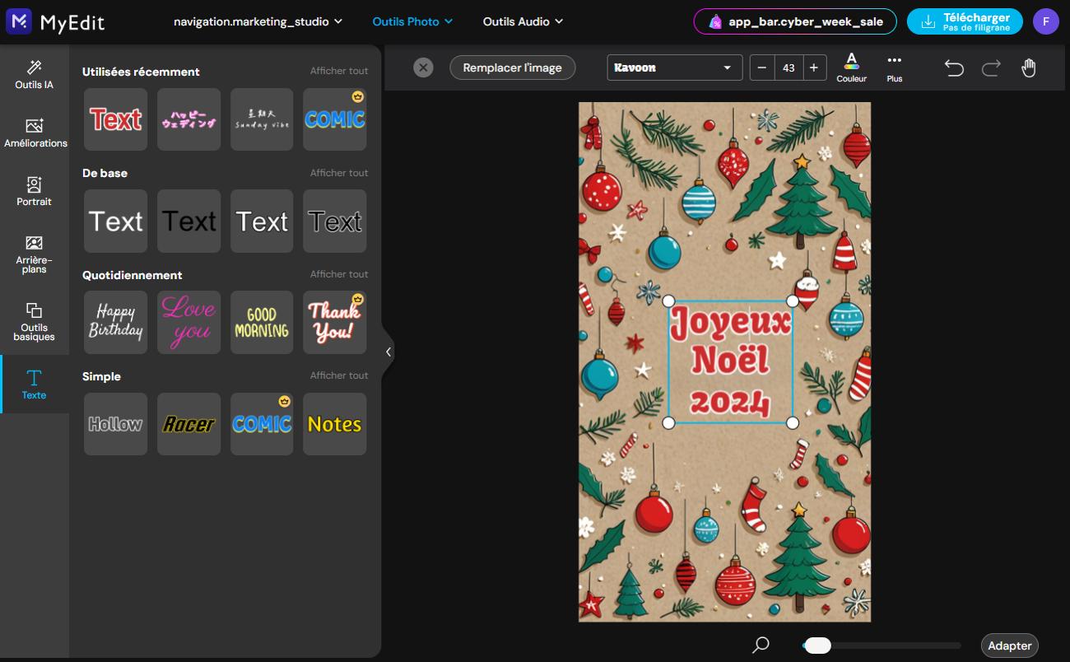Choose the Sunday vibe text style
Image resolution: width=1070 pixels, height=662 pixels.
(262, 119)
